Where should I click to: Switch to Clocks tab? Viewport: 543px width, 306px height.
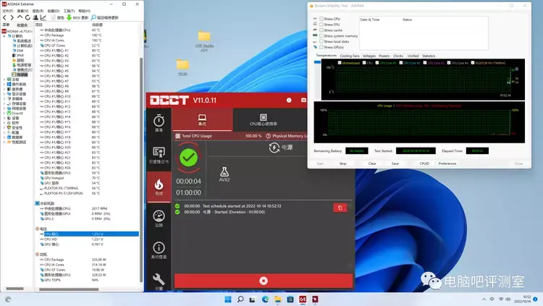(398, 56)
